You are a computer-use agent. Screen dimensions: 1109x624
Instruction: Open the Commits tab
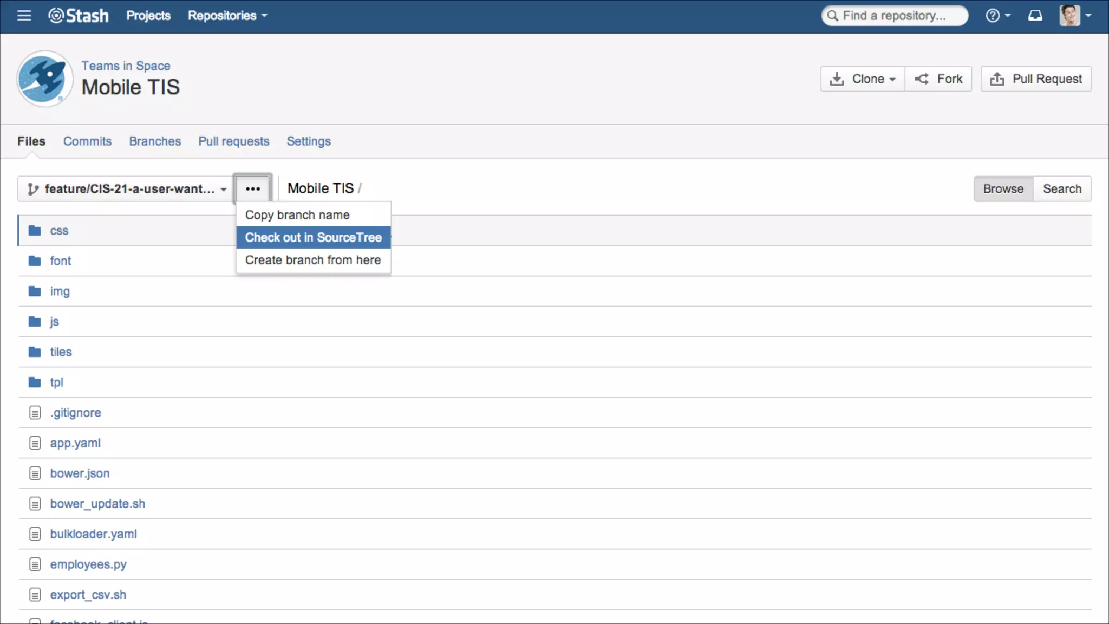pos(87,141)
